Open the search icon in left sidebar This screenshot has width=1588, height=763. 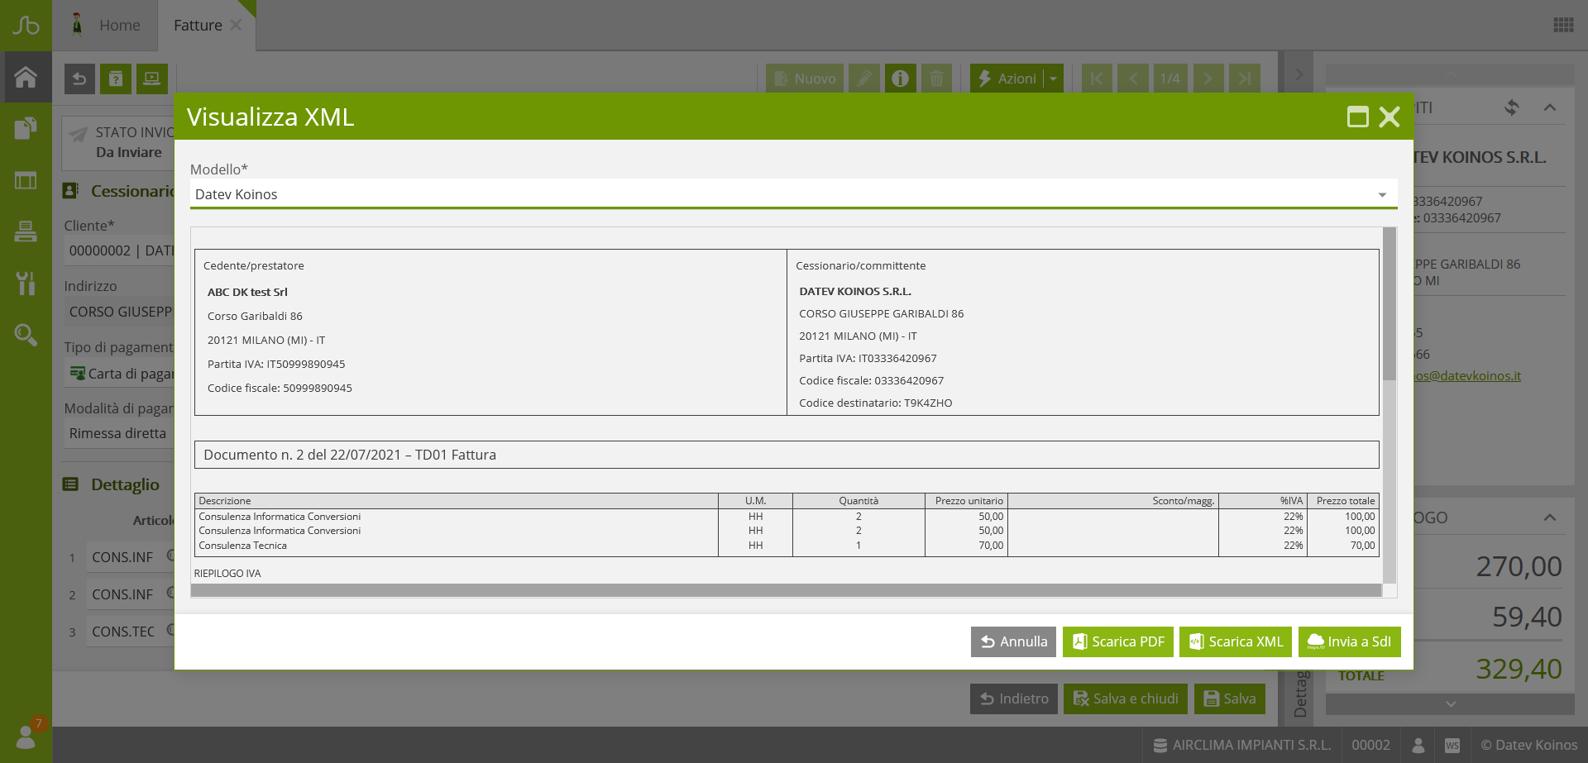[x=26, y=334]
